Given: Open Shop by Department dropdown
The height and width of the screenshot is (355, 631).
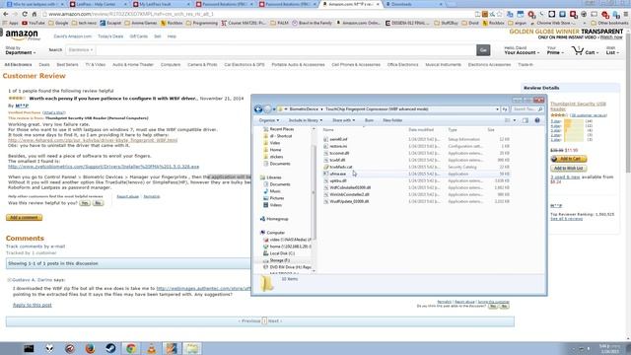Looking at the screenshot, I should point(20,50).
